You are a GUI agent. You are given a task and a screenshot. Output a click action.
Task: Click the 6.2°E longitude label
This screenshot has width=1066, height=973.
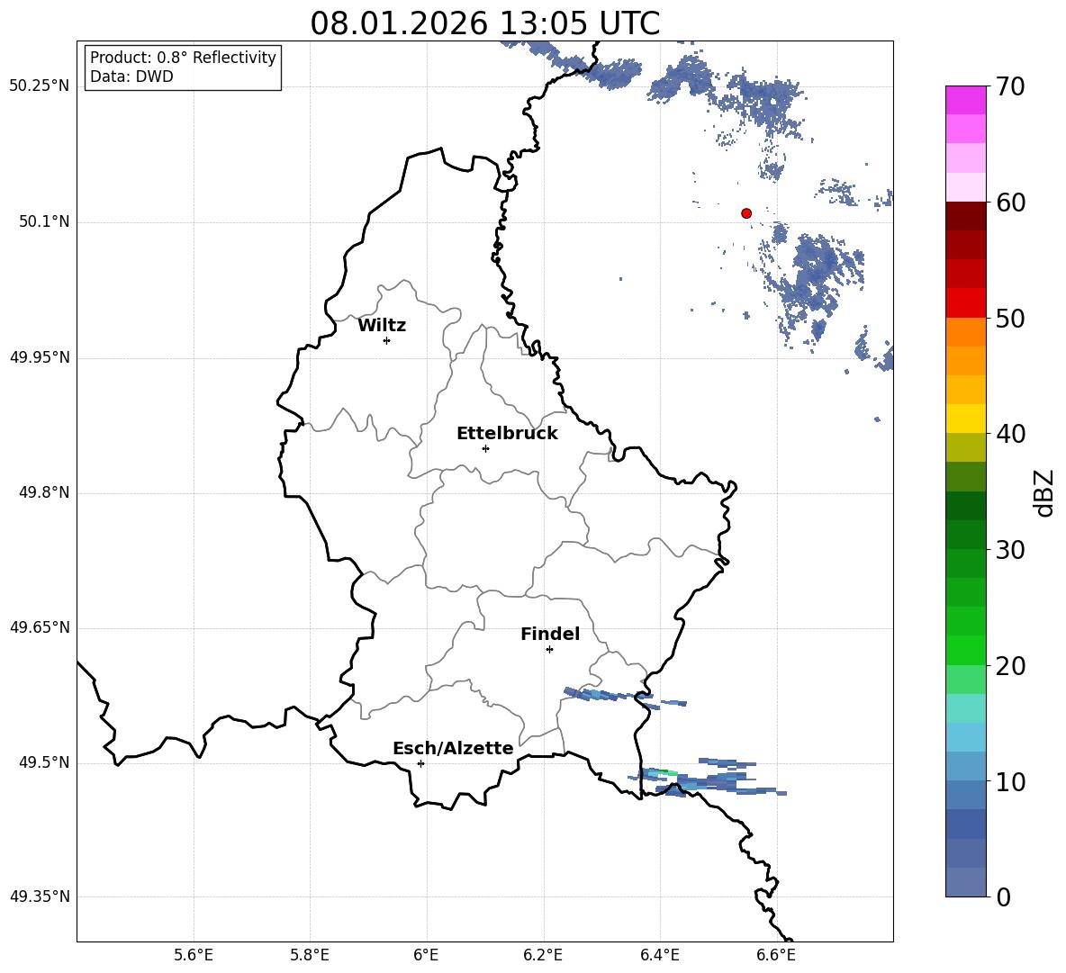(543, 955)
